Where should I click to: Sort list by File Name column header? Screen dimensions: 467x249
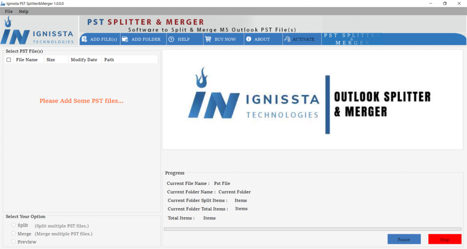27,60
